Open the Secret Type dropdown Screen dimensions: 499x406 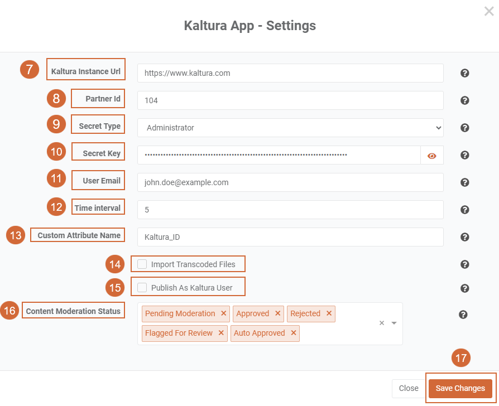pos(290,128)
